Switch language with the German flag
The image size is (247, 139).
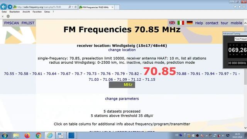coord(189,23)
